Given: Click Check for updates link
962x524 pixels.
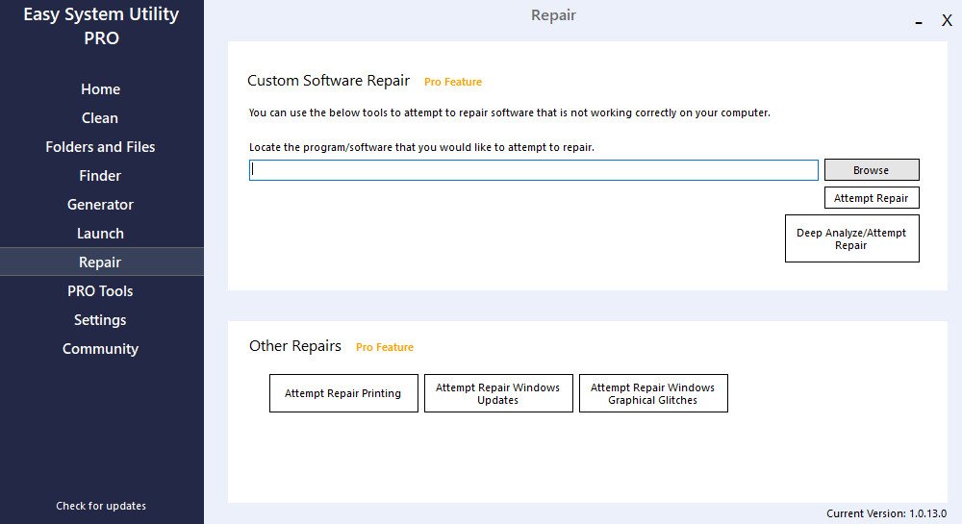Looking at the screenshot, I should pos(101,506).
